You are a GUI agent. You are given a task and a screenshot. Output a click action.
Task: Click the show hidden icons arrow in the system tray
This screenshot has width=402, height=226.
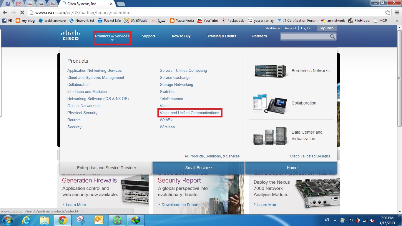click(335, 220)
